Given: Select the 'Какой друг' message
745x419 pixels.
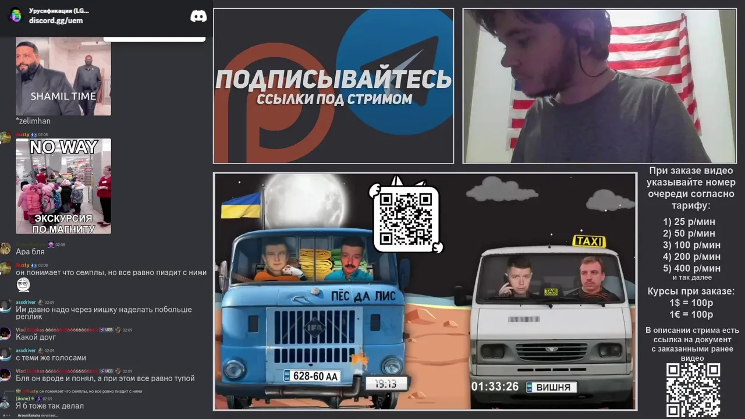Looking at the screenshot, I should pos(36,338).
